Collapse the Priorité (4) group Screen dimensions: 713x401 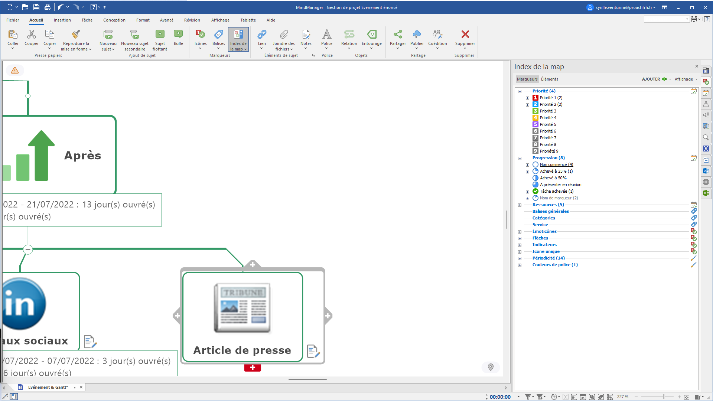pyautogui.click(x=520, y=91)
